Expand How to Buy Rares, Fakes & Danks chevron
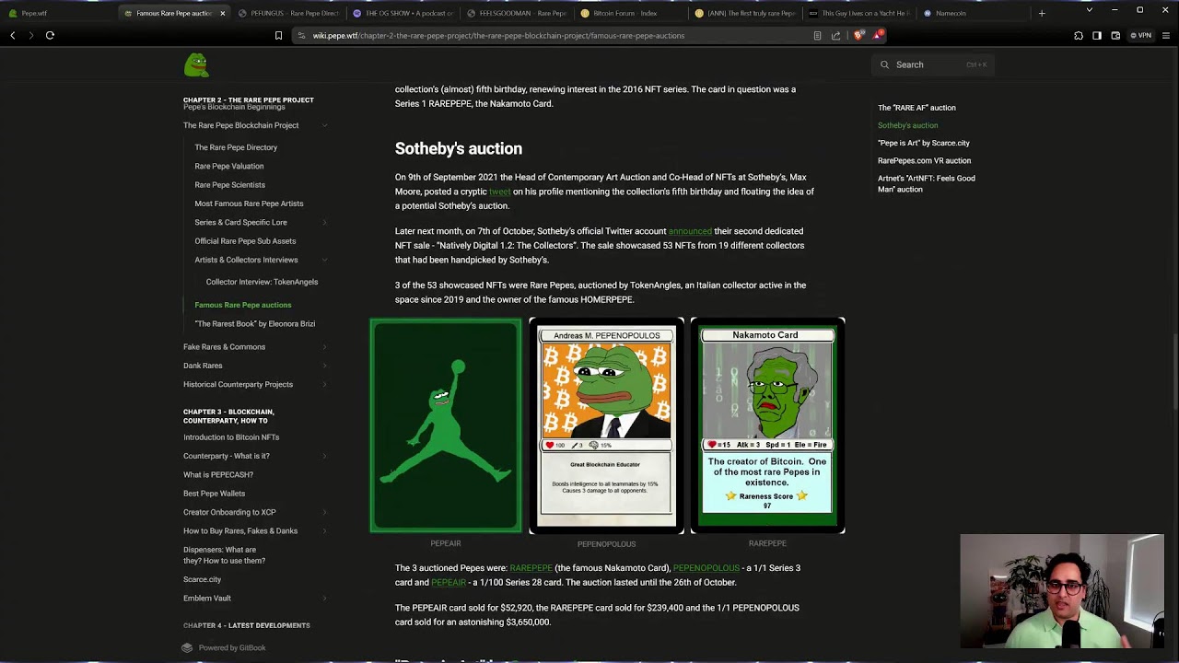1179x663 pixels. [324, 530]
